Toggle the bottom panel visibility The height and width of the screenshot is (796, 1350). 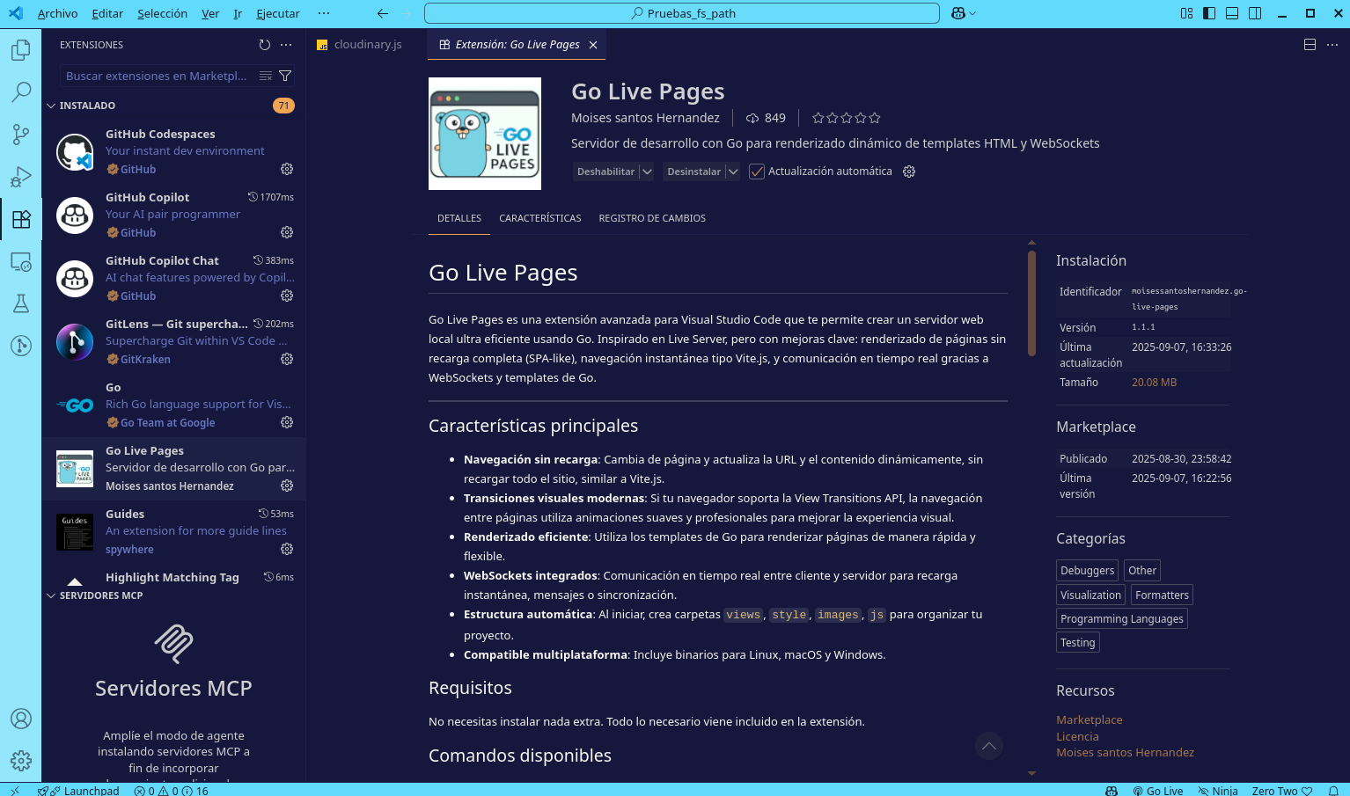pos(1232,13)
